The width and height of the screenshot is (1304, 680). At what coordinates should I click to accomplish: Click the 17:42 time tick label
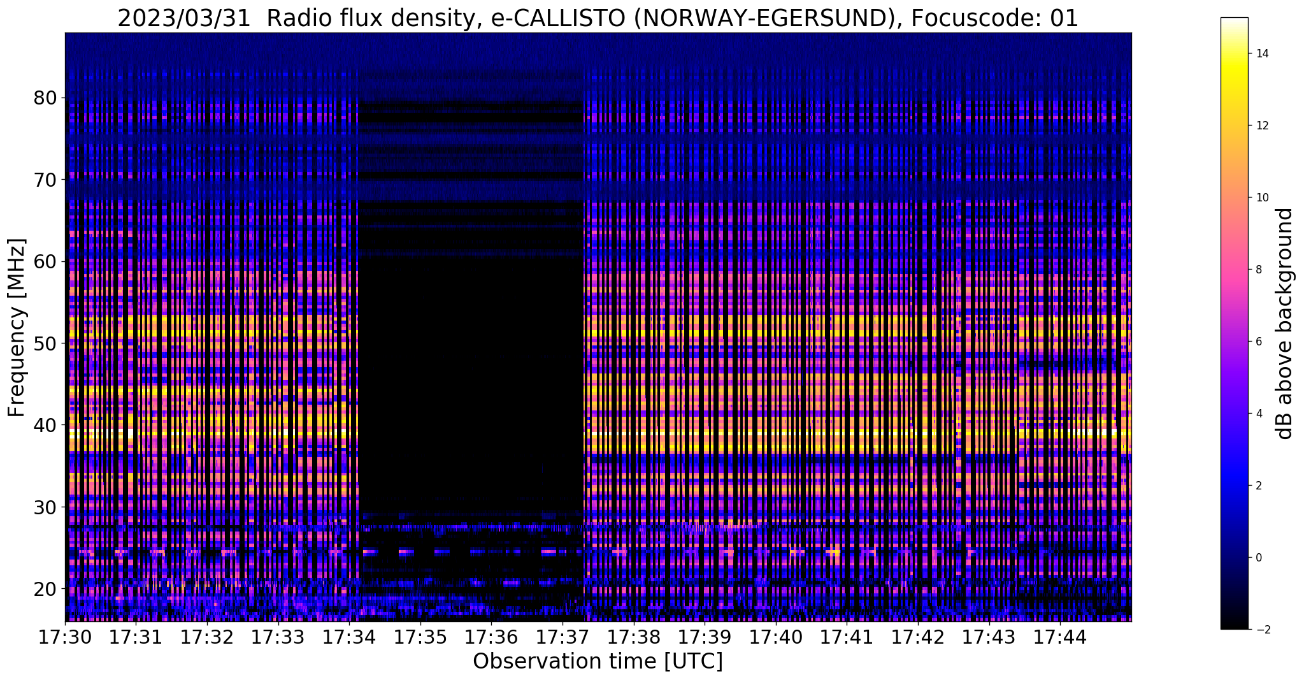click(x=918, y=637)
